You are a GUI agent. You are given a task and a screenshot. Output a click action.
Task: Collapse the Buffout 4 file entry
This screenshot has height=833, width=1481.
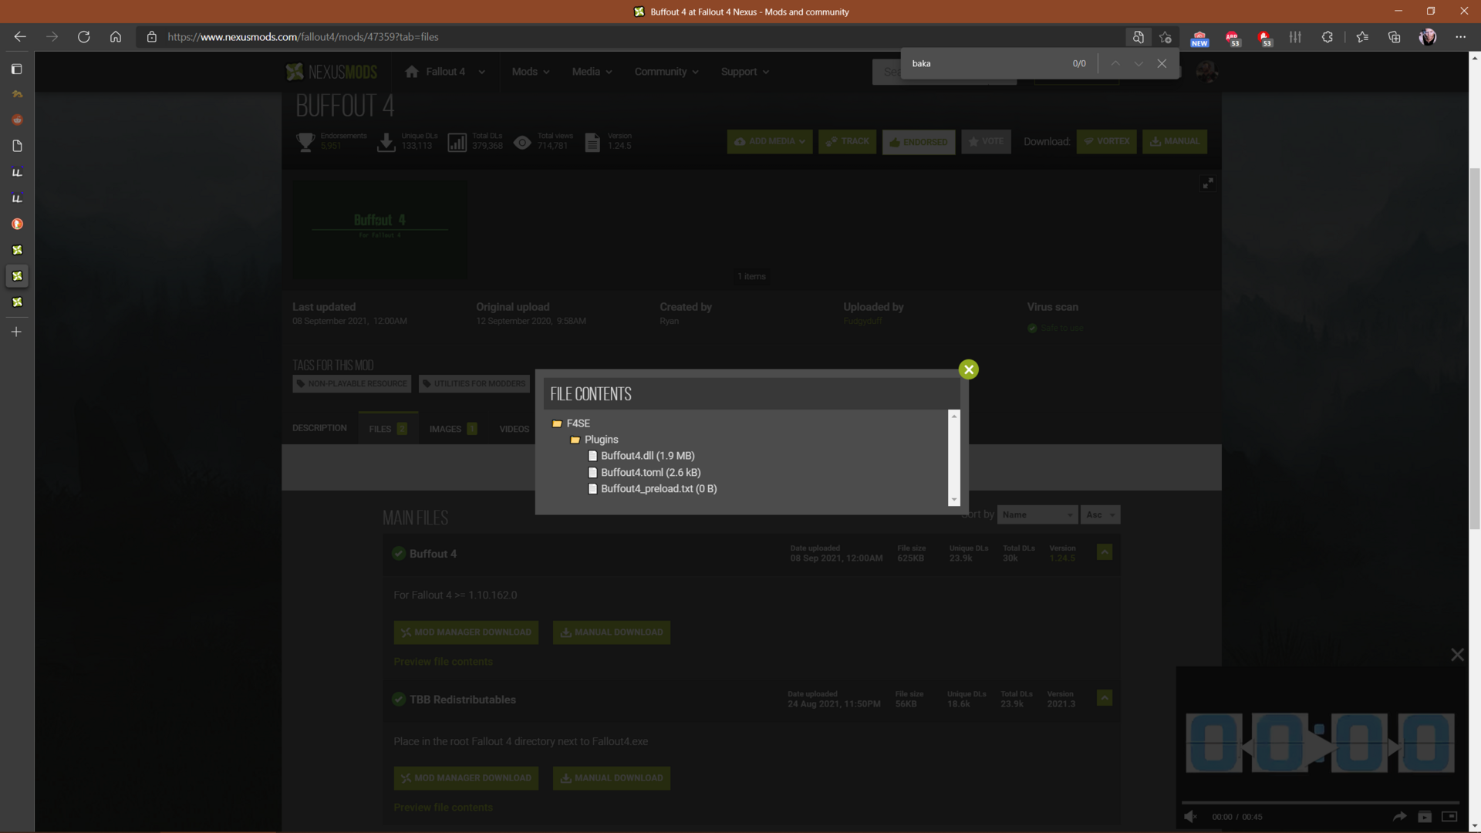pos(1105,552)
